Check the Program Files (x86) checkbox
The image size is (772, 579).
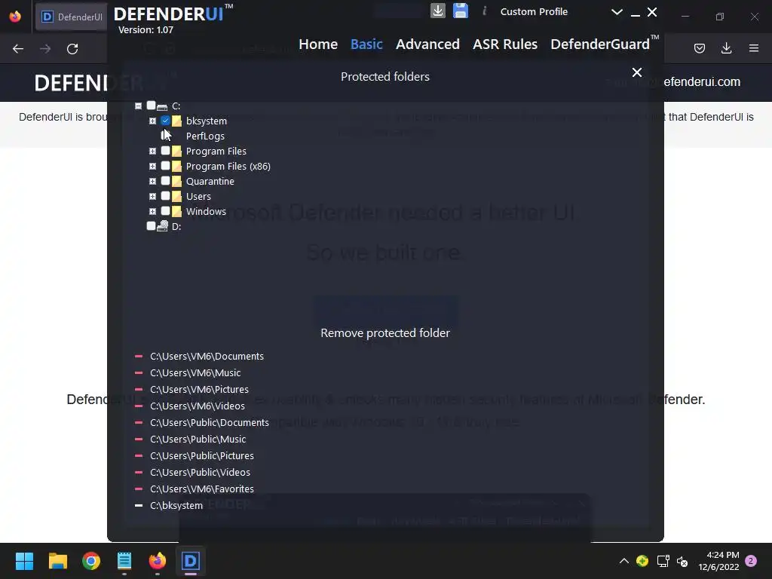click(165, 166)
